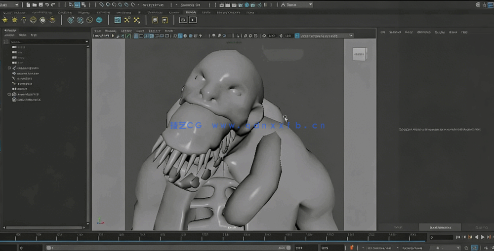Click the Undo arrow icon
Viewport: 494px width, 251px height.
pos(47,4)
